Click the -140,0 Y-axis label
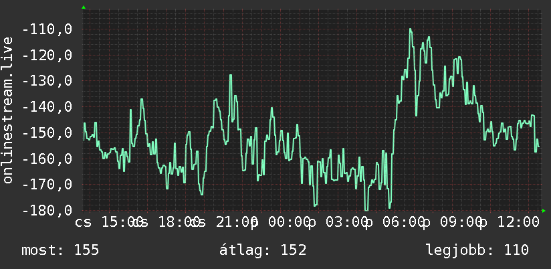This screenshot has height=269, width=551. [47, 107]
